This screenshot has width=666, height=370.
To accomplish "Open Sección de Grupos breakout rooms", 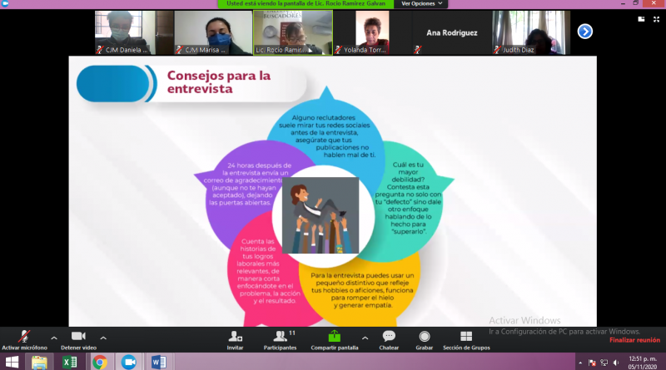I will pos(465,337).
